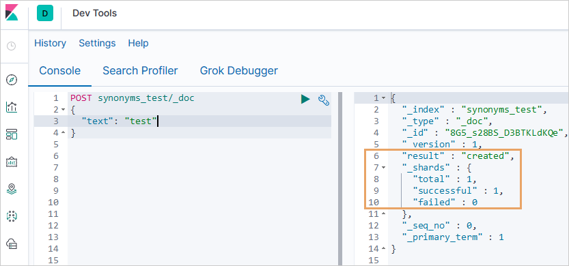The image size is (569, 266).
Task: Collapse _shards object at output line 7
Action: [384, 167]
